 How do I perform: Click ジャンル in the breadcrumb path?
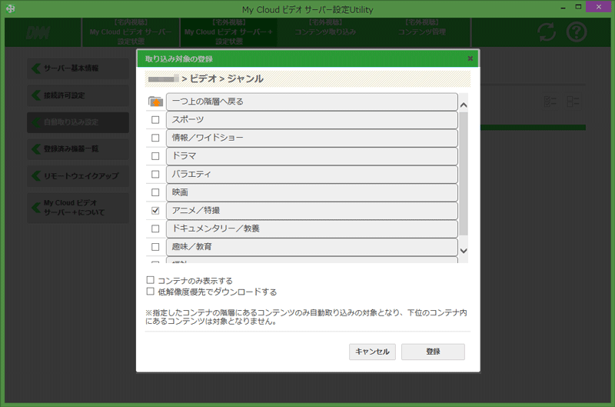click(245, 79)
